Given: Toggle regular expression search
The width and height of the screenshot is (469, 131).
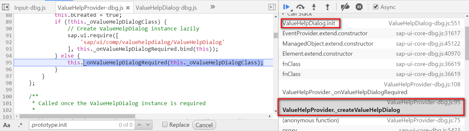Looking at the screenshot, I should click(20, 125).
